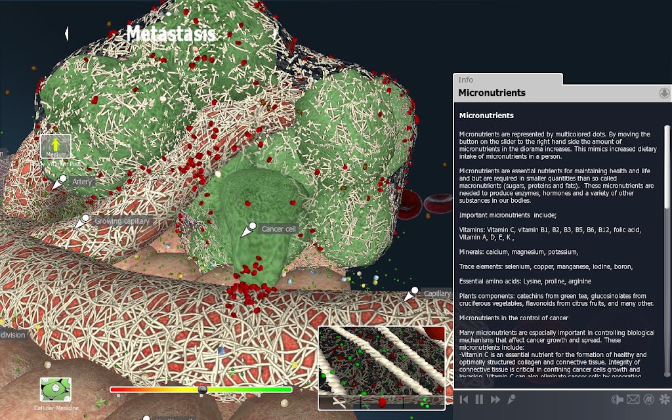Click the 'Minerals: calcium, magnesium, potassium,' line

coord(518,252)
